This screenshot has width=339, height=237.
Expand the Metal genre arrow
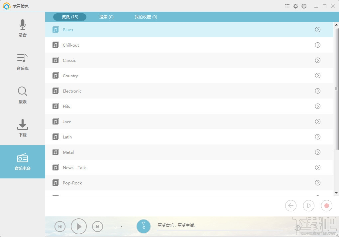coord(318,152)
